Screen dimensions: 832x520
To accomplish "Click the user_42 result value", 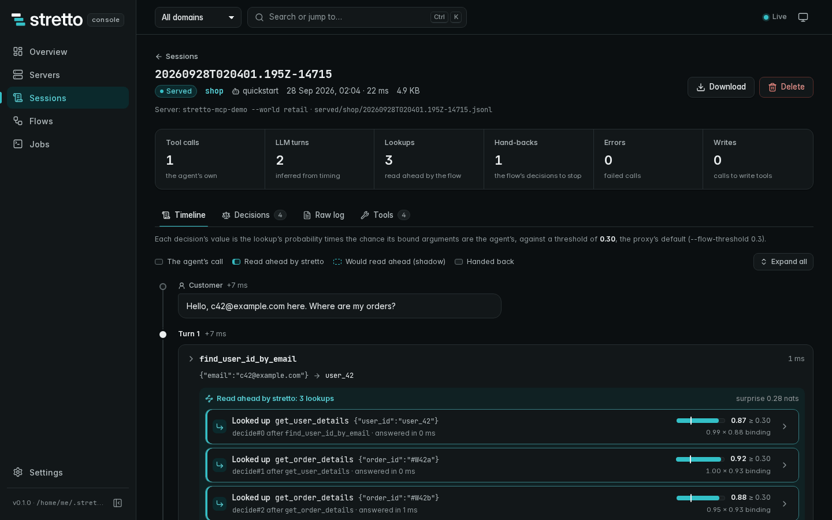I will point(339,376).
